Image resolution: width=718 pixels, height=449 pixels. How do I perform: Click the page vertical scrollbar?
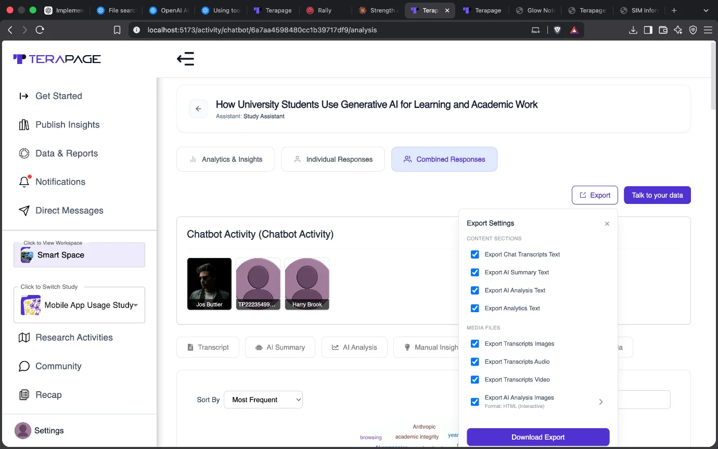[713, 76]
